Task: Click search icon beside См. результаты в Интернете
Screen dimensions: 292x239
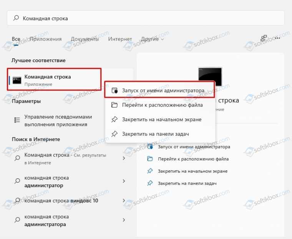Action: (17, 158)
